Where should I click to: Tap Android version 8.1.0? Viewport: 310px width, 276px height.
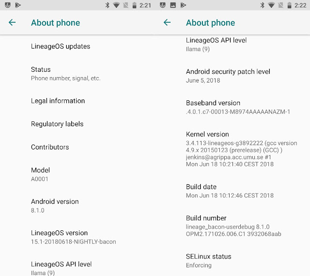[77, 206]
